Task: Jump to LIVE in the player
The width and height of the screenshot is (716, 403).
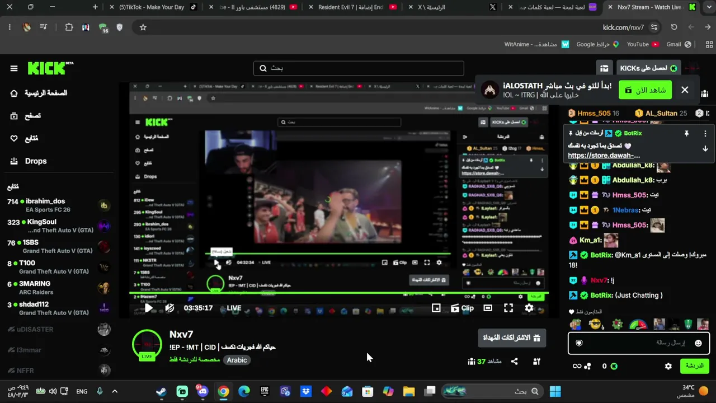Action: coord(234,308)
